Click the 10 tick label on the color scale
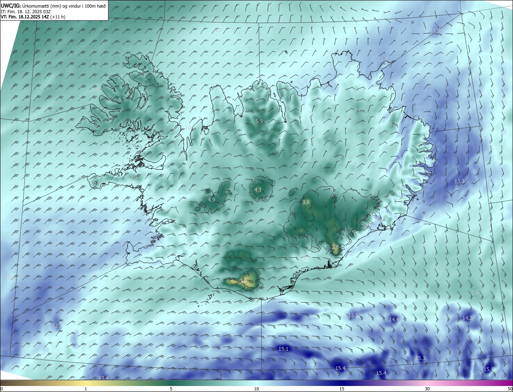The width and height of the screenshot is (513, 392). tap(256, 389)
